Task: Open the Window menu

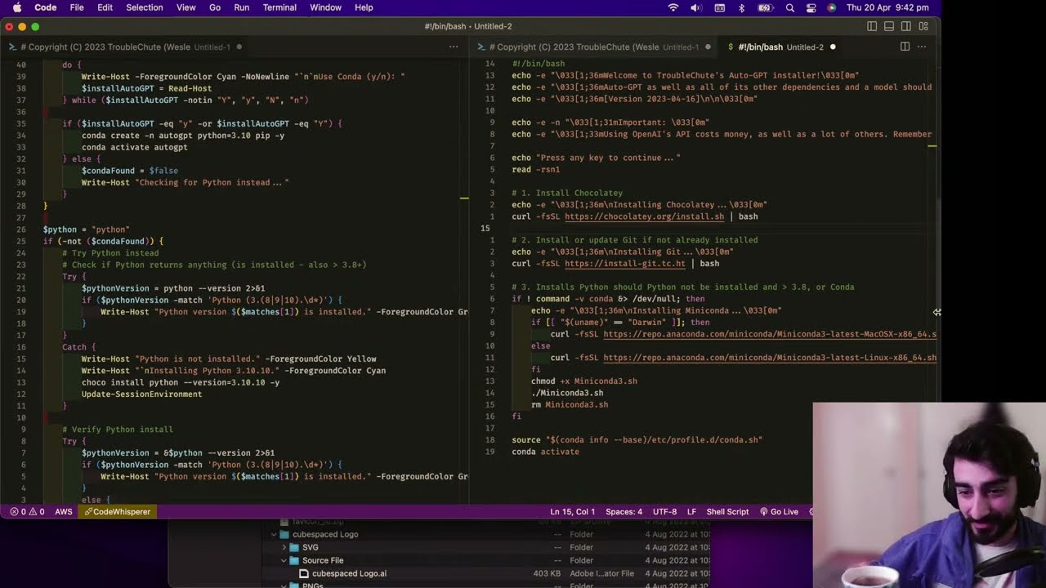Action: pos(325,7)
